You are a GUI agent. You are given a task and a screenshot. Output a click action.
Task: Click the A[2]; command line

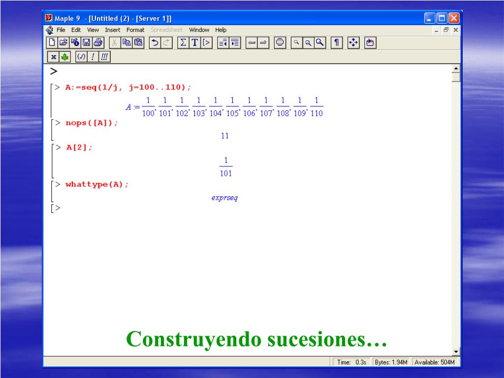79,147
